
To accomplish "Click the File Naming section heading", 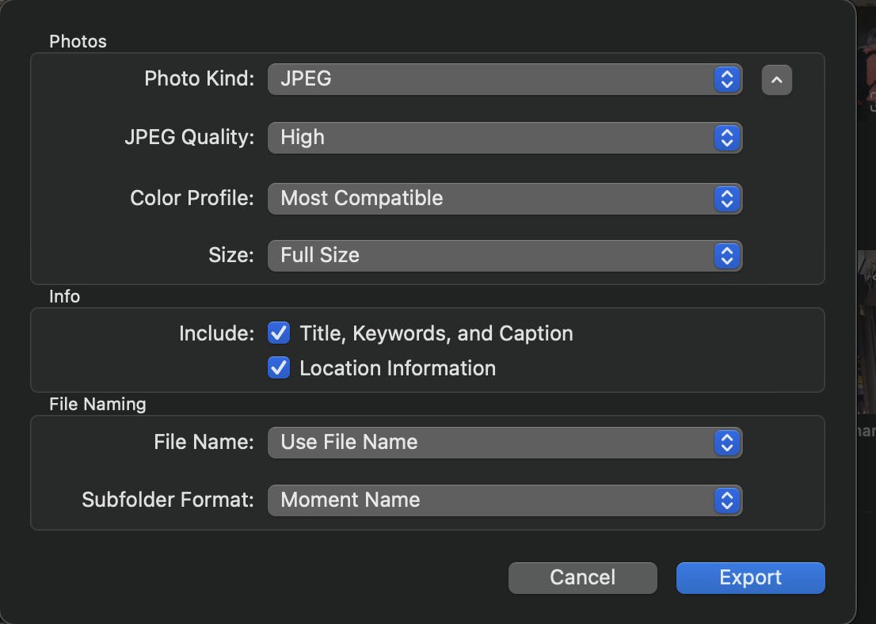I will click(97, 404).
